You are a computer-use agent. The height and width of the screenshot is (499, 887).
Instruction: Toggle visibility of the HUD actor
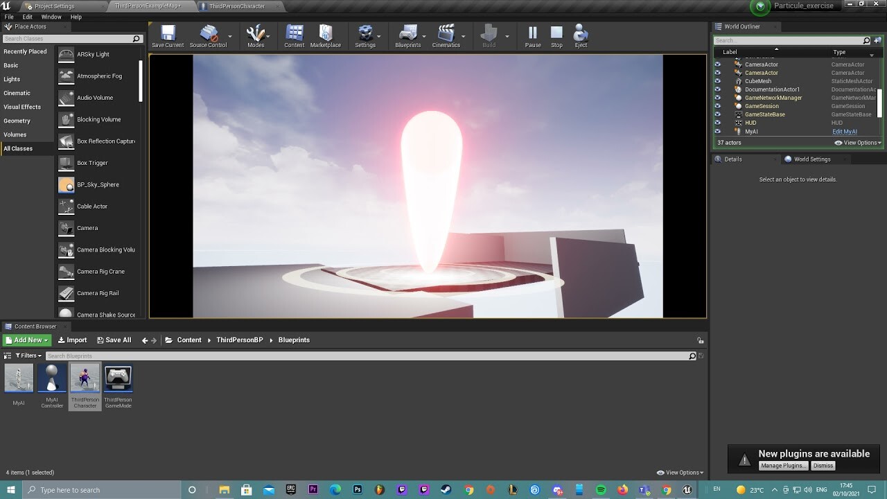pyautogui.click(x=718, y=123)
